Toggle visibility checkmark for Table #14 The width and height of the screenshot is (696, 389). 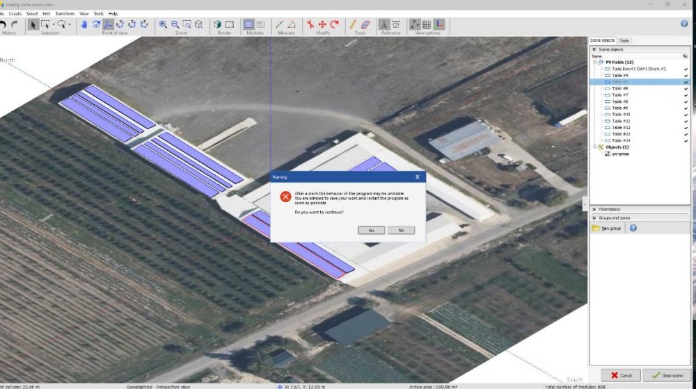[686, 141]
